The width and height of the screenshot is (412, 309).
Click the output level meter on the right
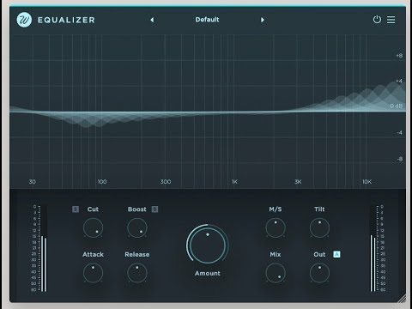[378, 248]
